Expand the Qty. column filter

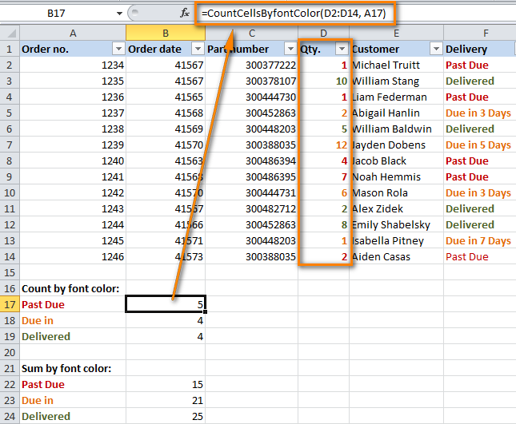(342, 49)
